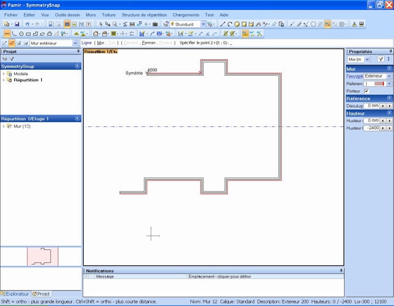
Task: Pin the Notifications panel
Action: pos(341,270)
